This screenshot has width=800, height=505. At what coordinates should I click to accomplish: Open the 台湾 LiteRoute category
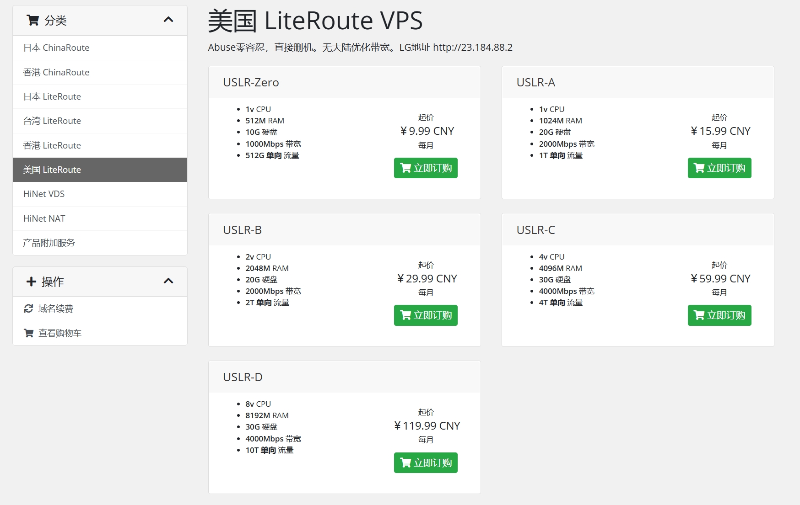tap(52, 121)
